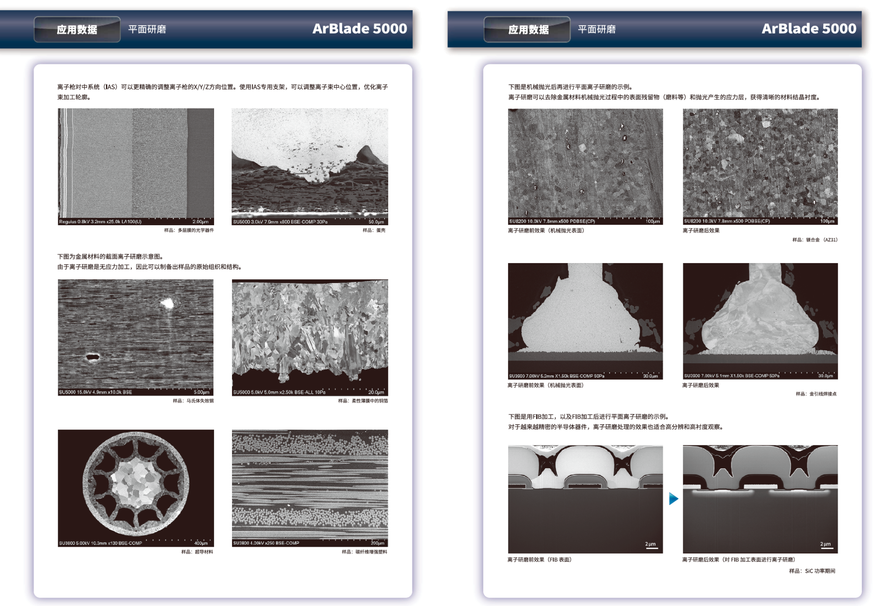Click the caption 样品: 超导材料

(x=197, y=552)
